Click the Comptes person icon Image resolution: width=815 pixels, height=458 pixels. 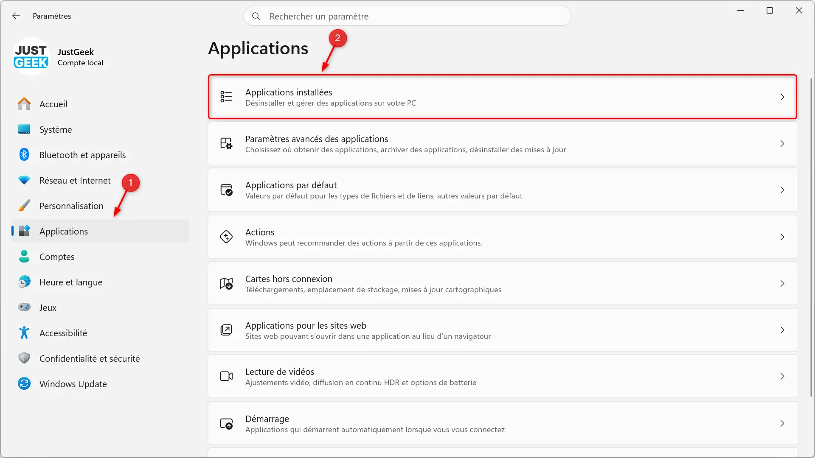(x=24, y=257)
